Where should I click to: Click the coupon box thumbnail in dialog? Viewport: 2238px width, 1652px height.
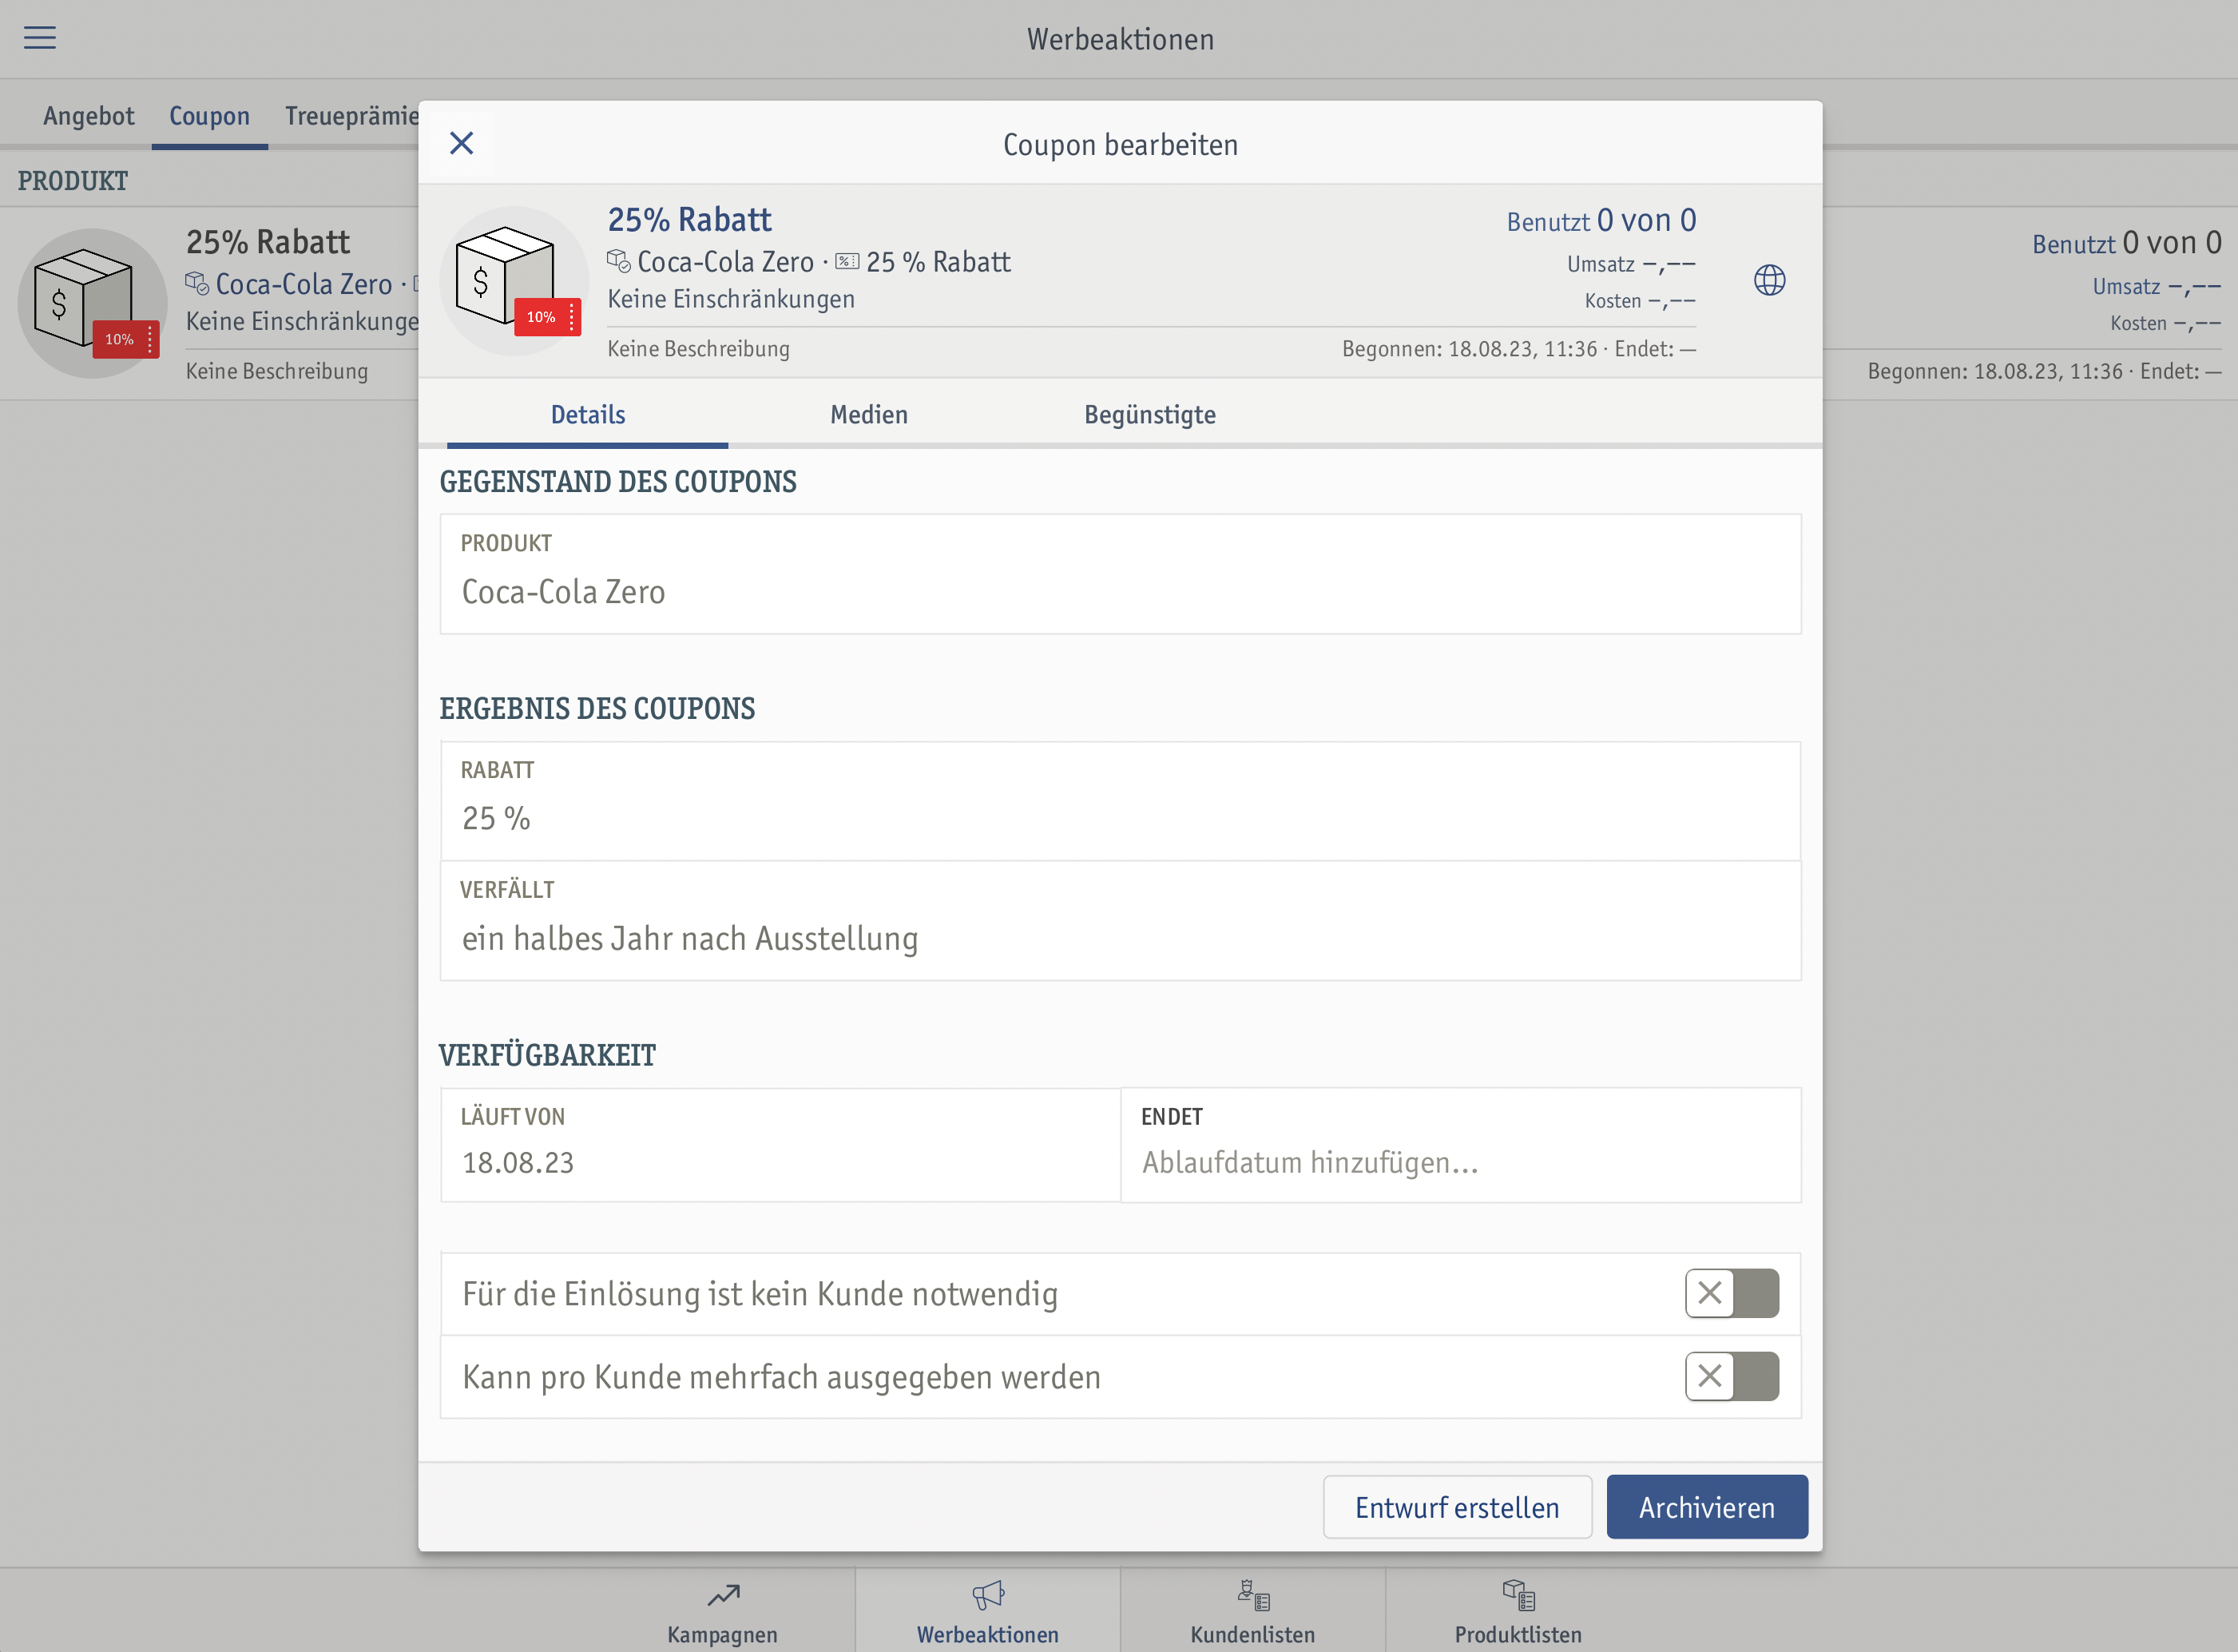pos(514,280)
